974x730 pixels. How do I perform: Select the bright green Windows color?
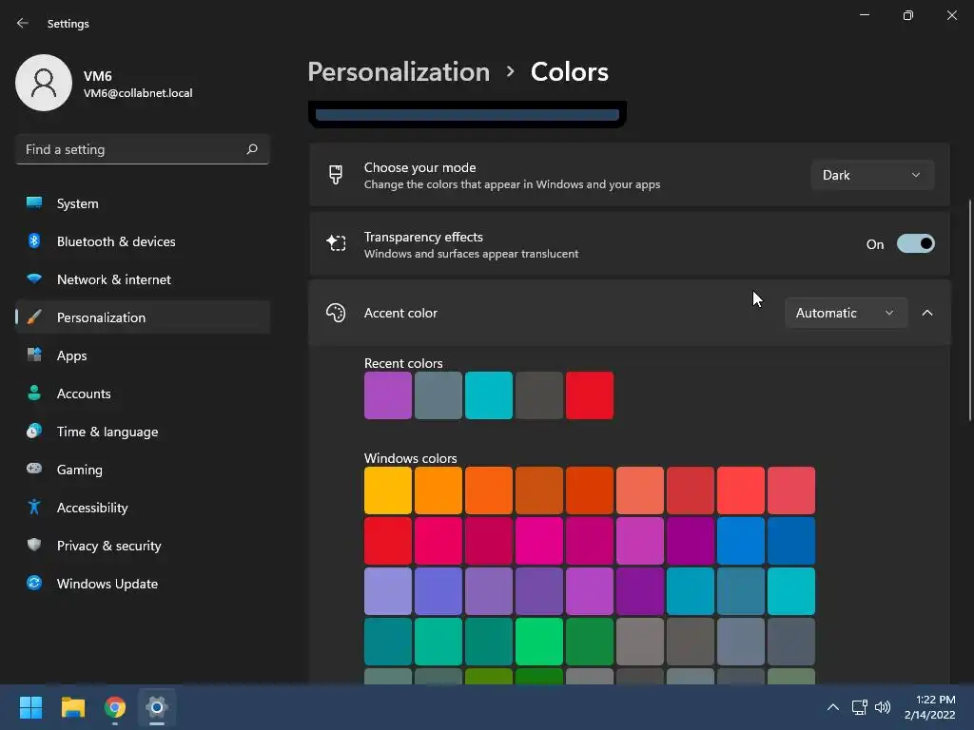(x=539, y=642)
